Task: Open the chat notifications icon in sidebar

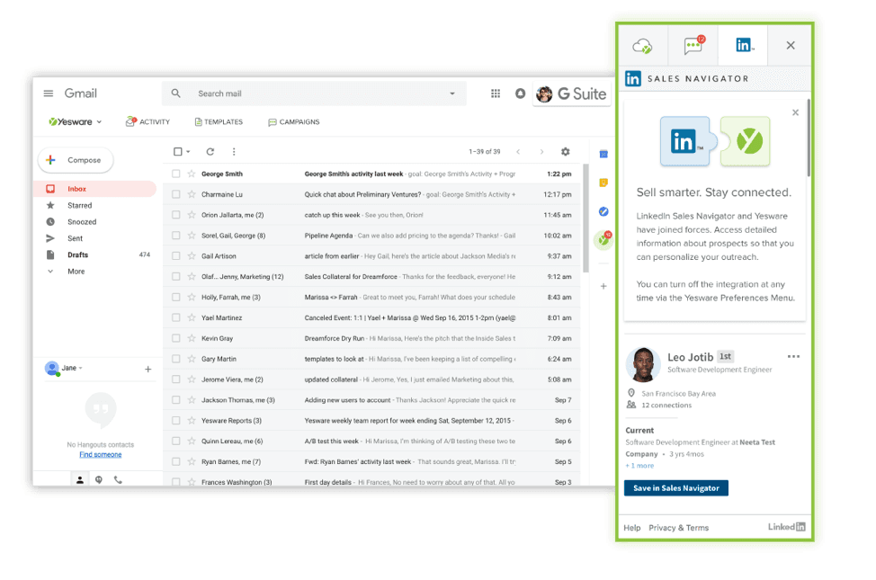Action: click(693, 45)
